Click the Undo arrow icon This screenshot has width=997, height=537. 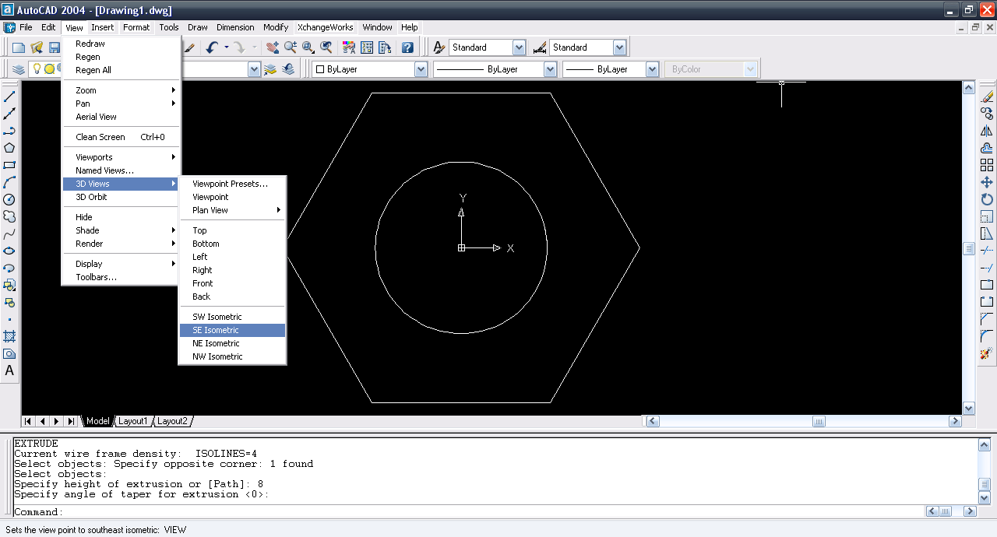point(212,47)
